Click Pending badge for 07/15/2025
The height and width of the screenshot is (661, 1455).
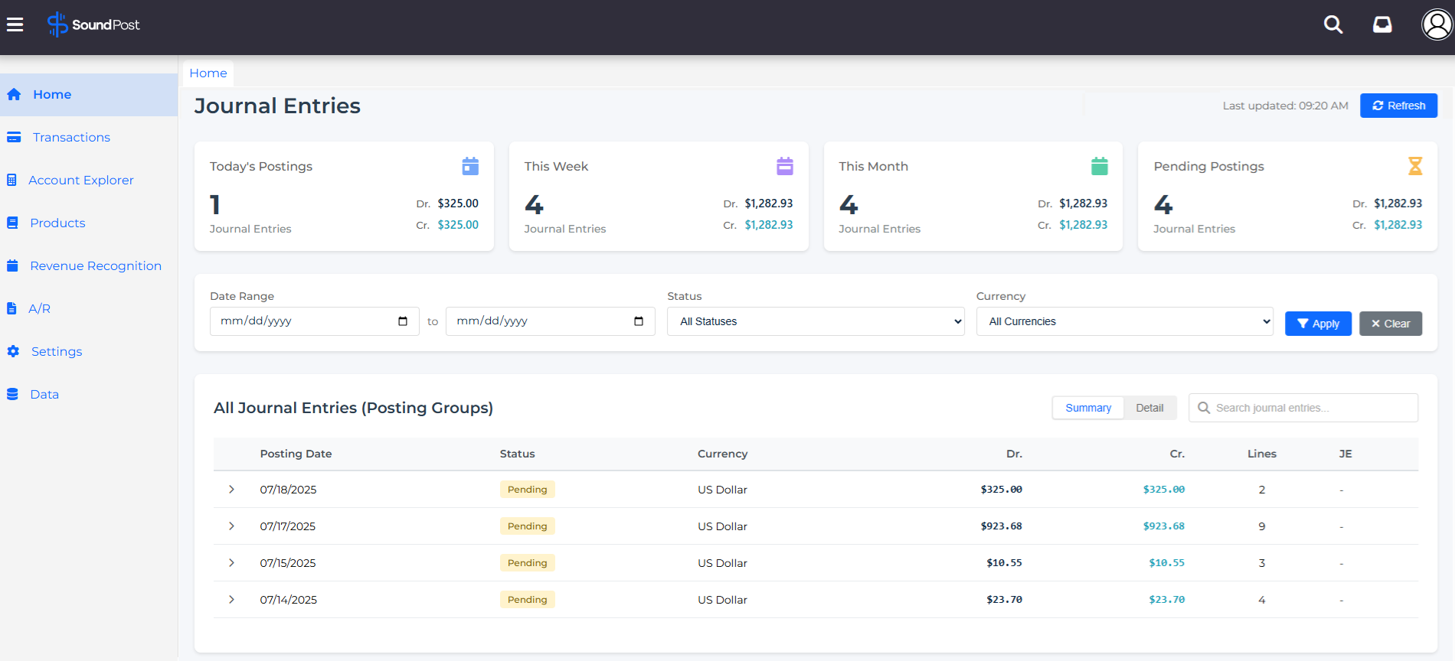(x=528, y=563)
